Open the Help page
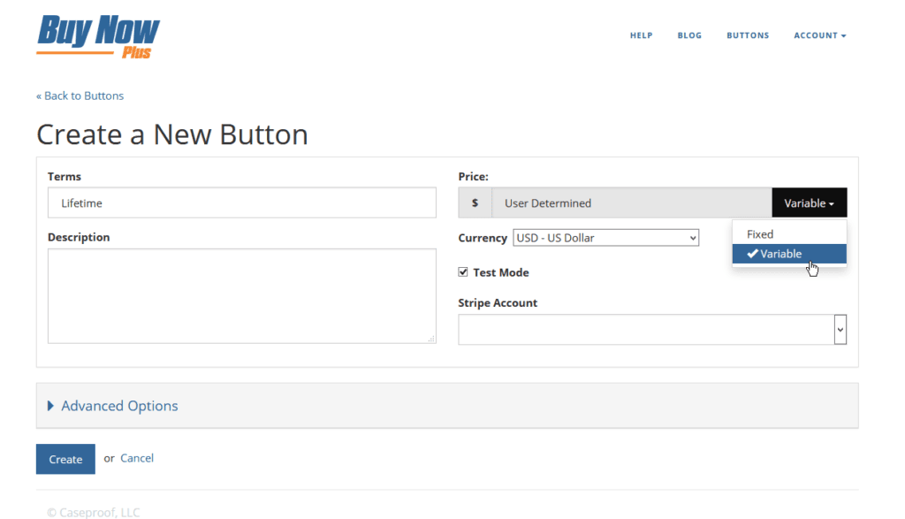The height and width of the screenshot is (519, 905). pyautogui.click(x=641, y=35)
